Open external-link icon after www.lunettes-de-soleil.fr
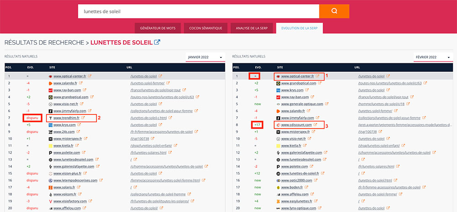This screenshot has height=212, width=457. [x=323, y=174]
